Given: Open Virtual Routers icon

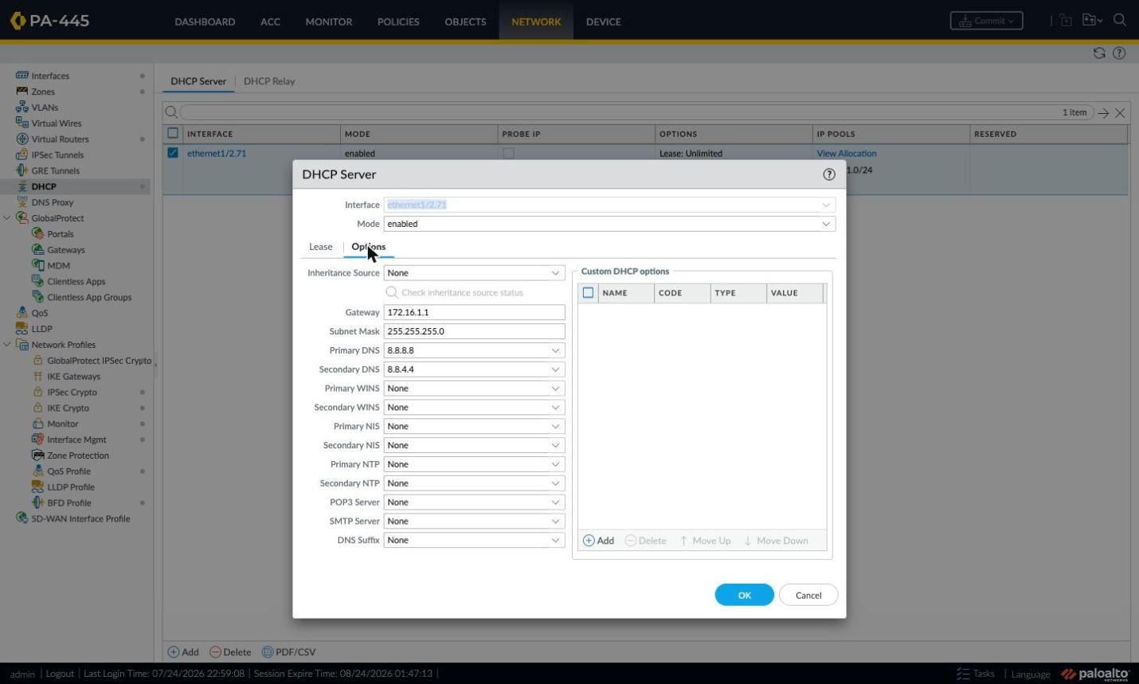Looking at the screenshot, I should tap(22, 139).
